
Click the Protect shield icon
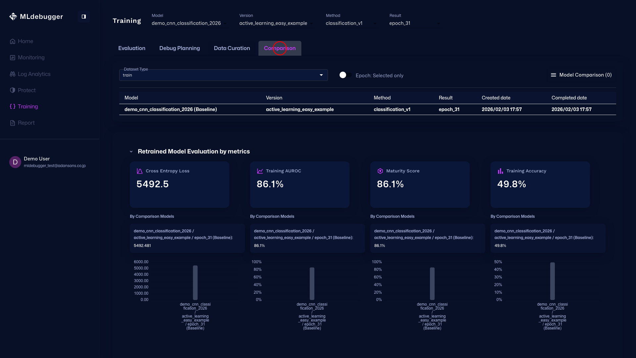[12, 90]
